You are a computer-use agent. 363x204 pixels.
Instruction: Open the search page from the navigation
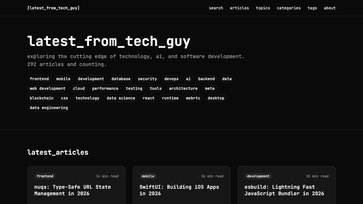[x=216, y=8]
